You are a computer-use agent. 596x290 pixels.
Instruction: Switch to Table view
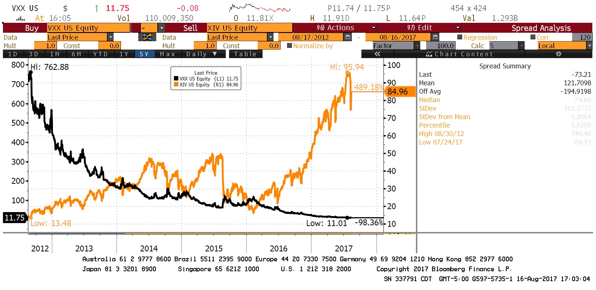point(246,54)
